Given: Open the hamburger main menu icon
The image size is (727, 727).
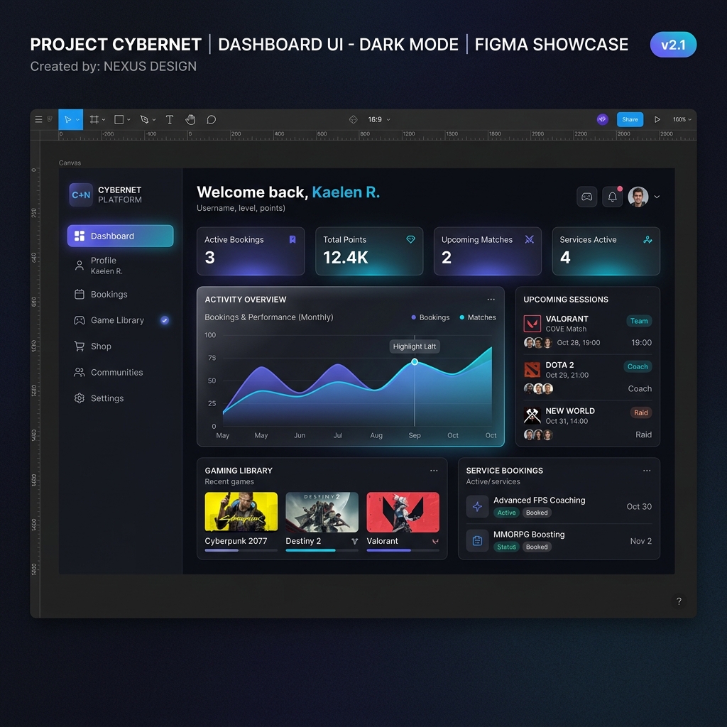Looking at the screenshot, I should [x=38, y=119].
